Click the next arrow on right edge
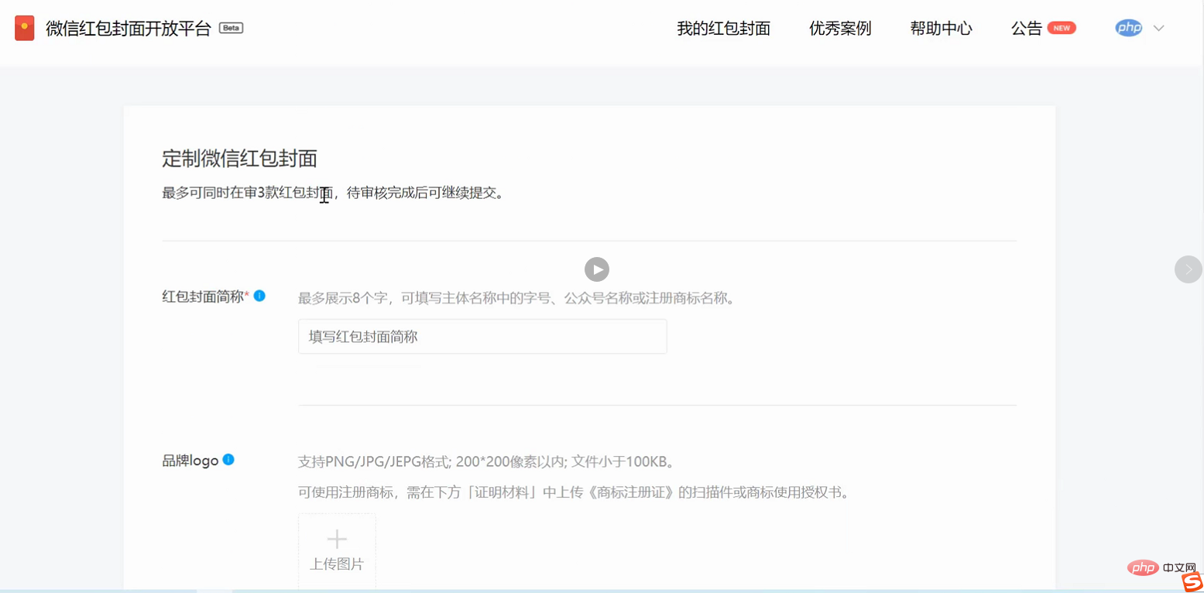 pos(1189,269)
